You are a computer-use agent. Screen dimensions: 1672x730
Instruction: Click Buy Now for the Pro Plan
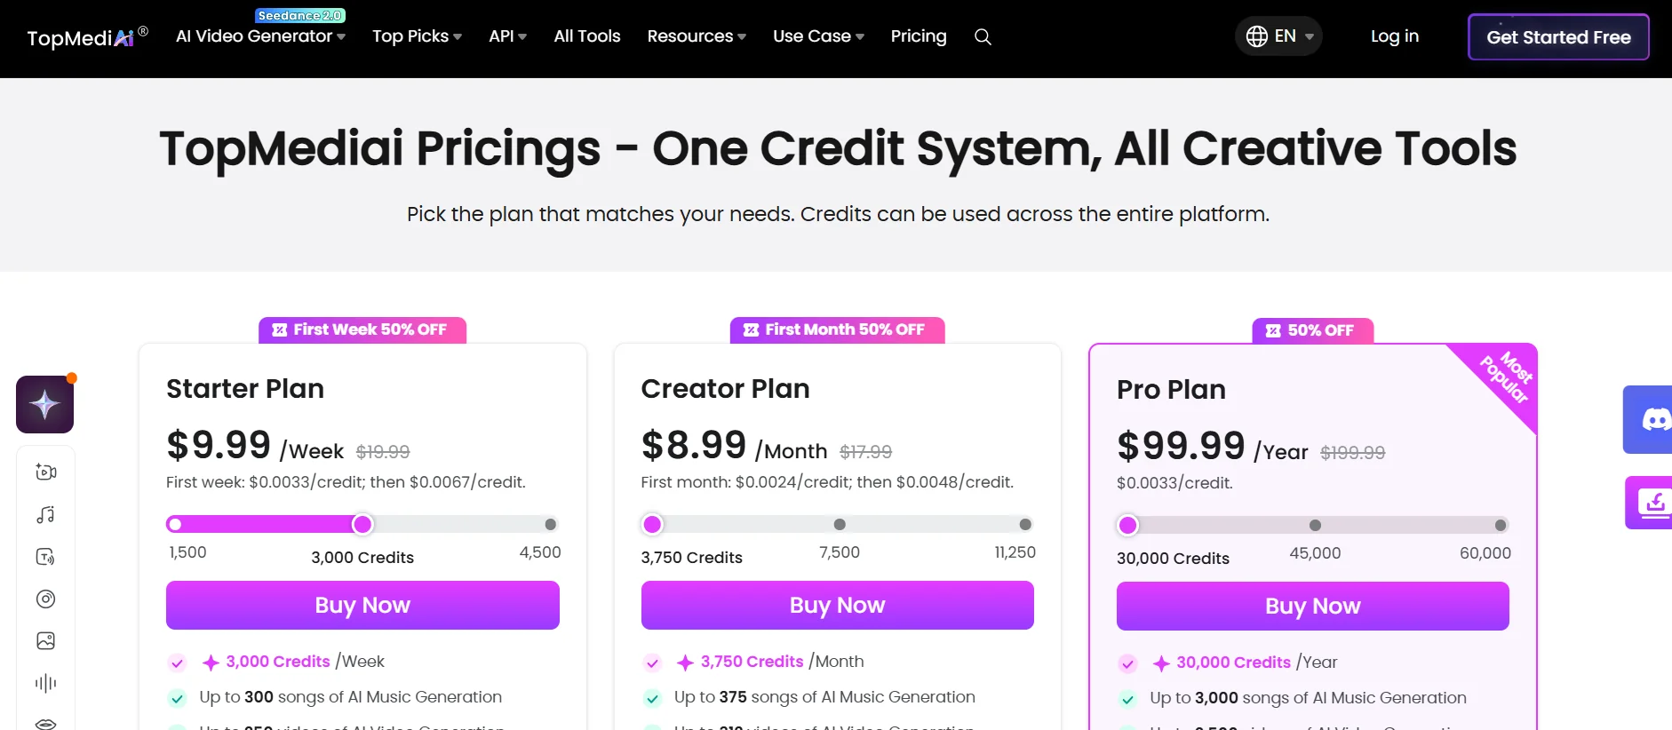pyautogui.click(x=1312, y=606)
